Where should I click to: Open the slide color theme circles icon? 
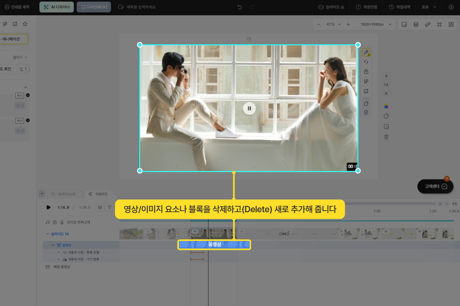(x=386, y=106)
